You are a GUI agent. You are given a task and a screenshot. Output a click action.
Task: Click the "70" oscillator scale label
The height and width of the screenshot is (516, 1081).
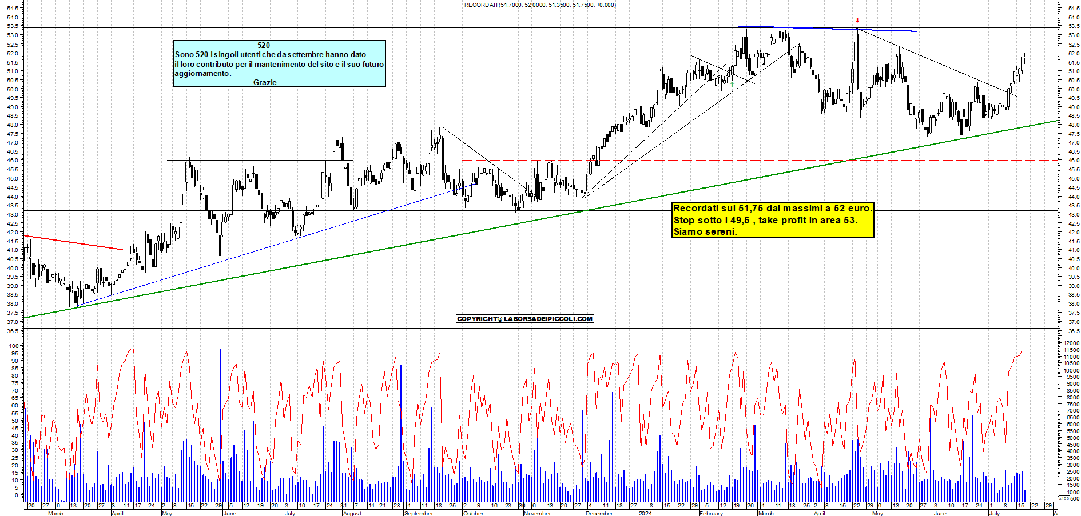click(15, 390)
